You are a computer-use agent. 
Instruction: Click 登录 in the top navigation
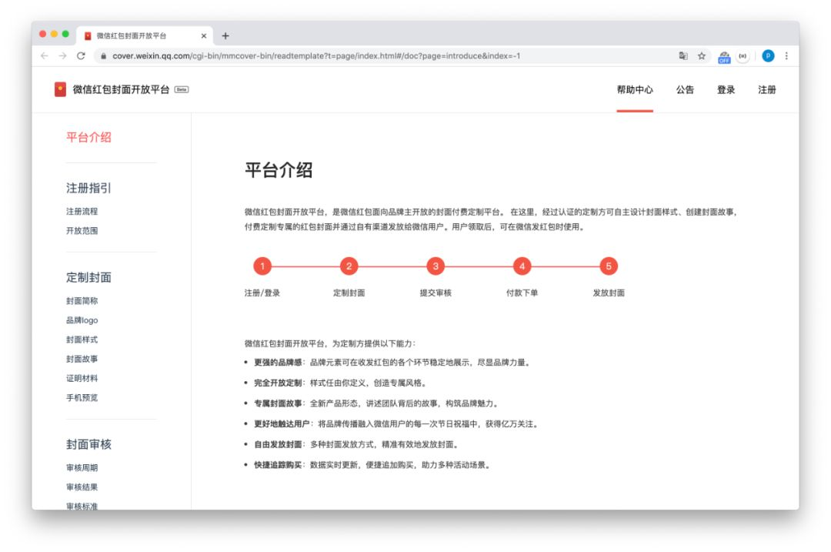click(726, 89)
